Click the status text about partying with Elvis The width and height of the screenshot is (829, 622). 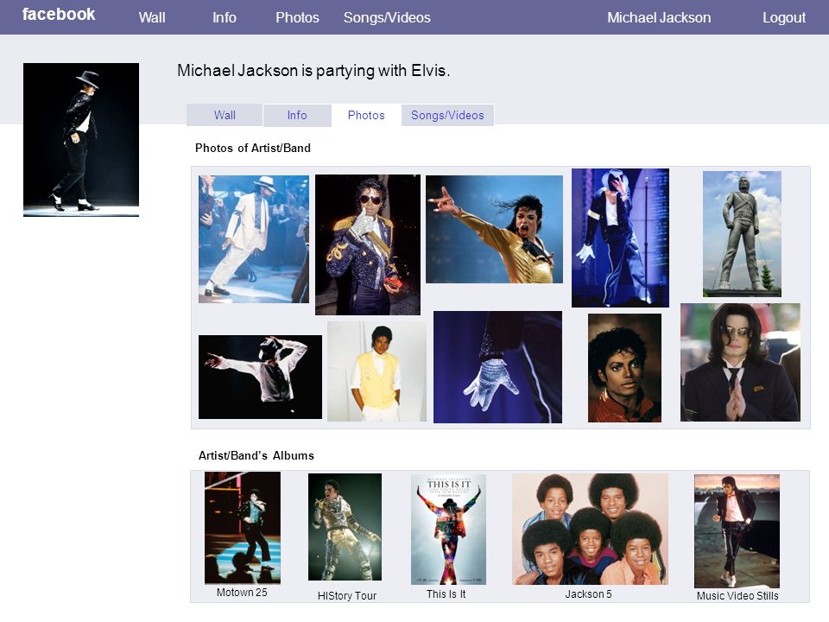tap(313, 70)
